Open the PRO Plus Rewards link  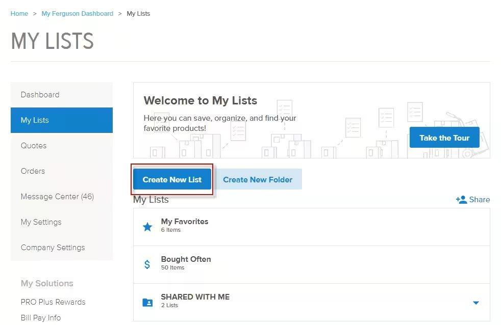[53, 302]
